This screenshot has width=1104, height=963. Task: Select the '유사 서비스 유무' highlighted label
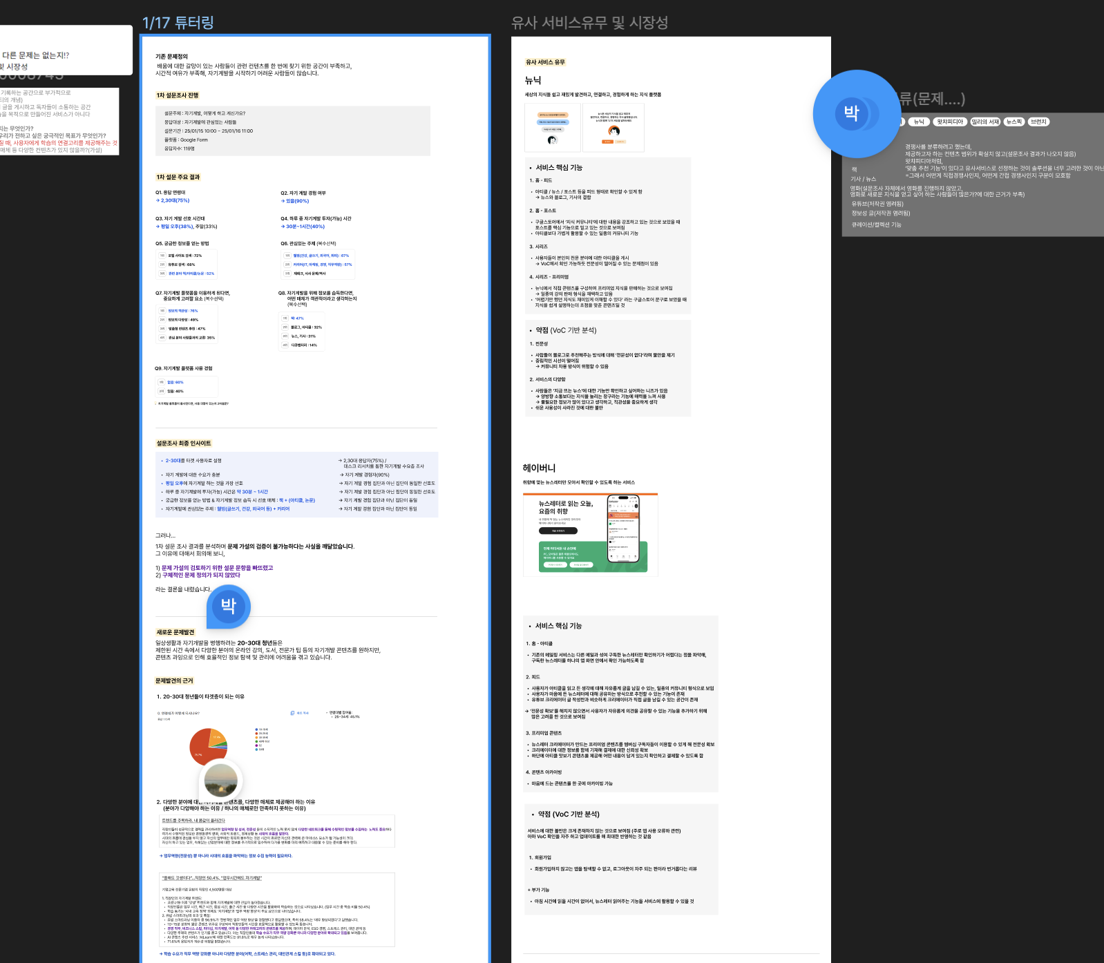546,62
